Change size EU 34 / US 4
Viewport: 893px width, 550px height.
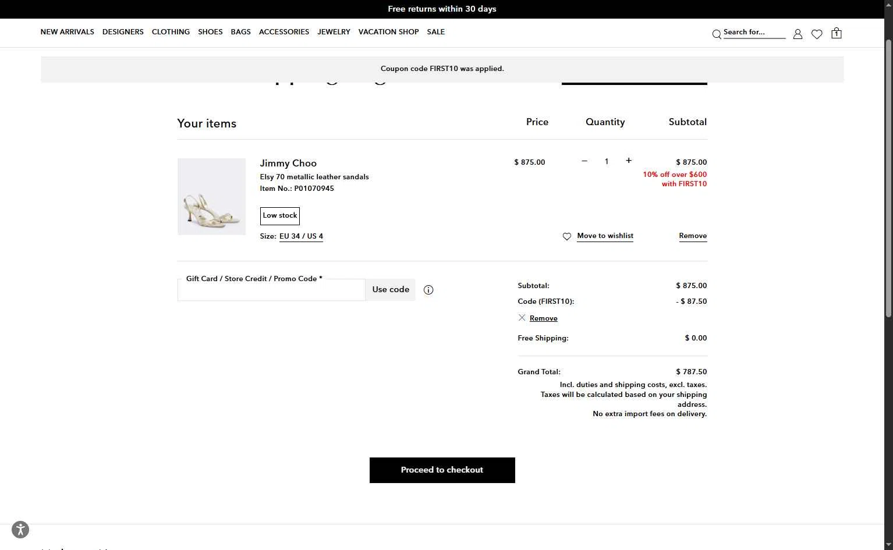[x=301, y=236]
